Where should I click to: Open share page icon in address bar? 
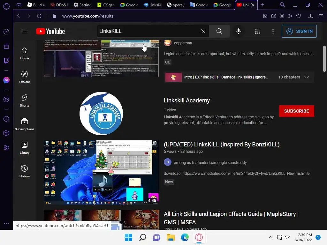point(265,16)
